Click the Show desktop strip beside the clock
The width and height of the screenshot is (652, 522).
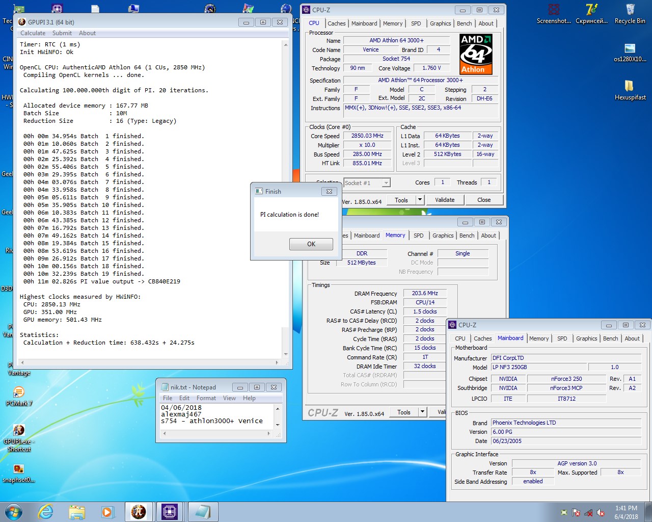pos(648,512)
